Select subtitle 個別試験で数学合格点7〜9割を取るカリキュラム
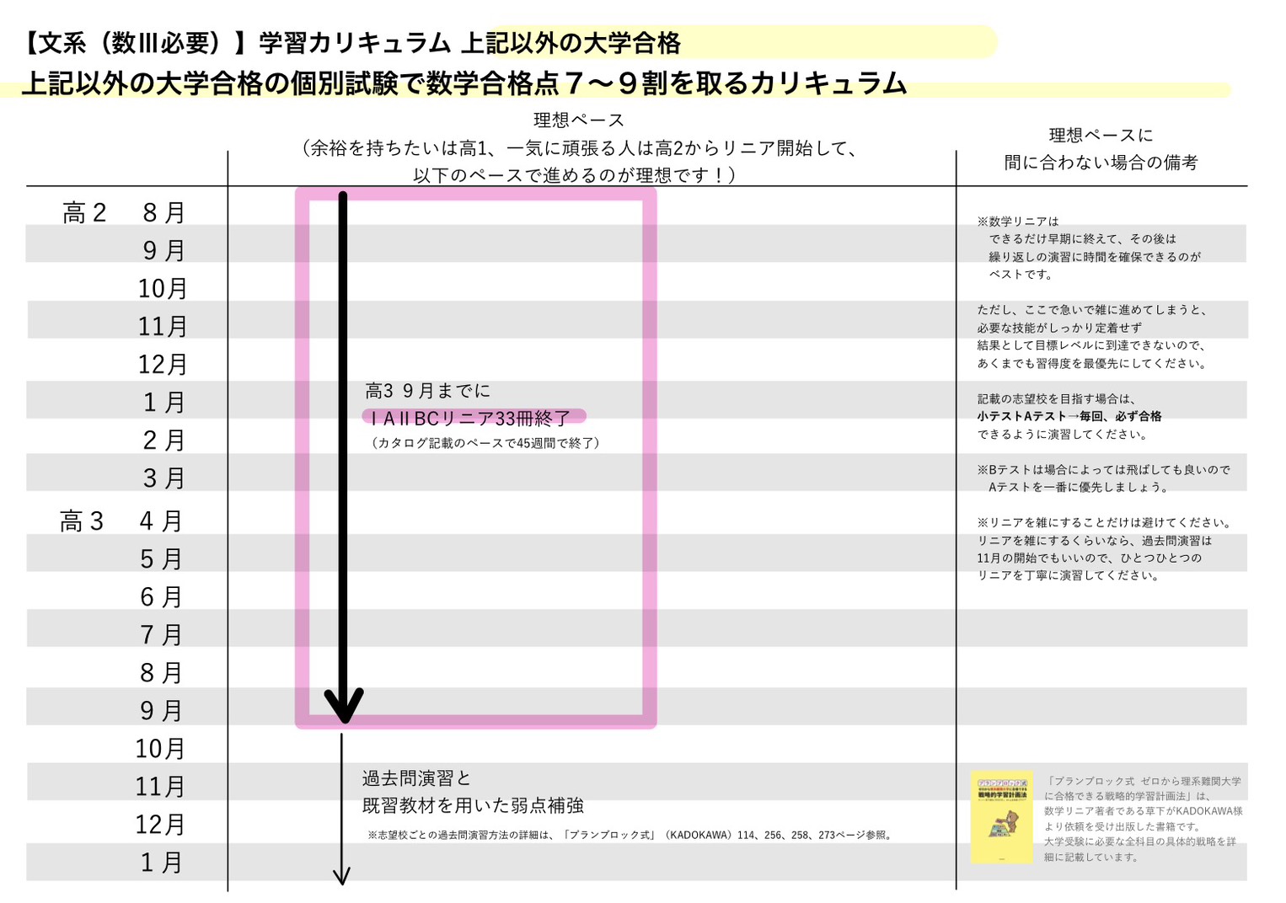Image resolution: width=1286 pixels, height=903 pixels. pos(597,83)
